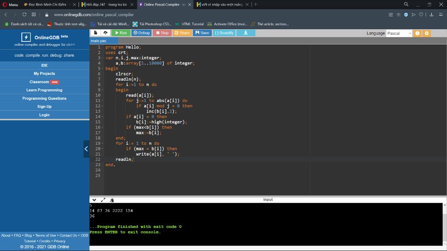This screenshot has height=251, width=447.
Task: Open the orange settings gear
Action: 427,33
